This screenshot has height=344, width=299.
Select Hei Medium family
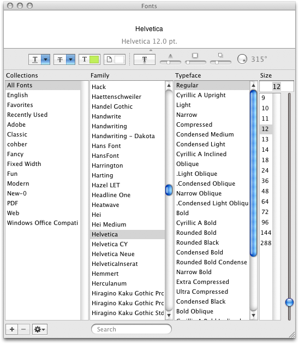point(127,224)
